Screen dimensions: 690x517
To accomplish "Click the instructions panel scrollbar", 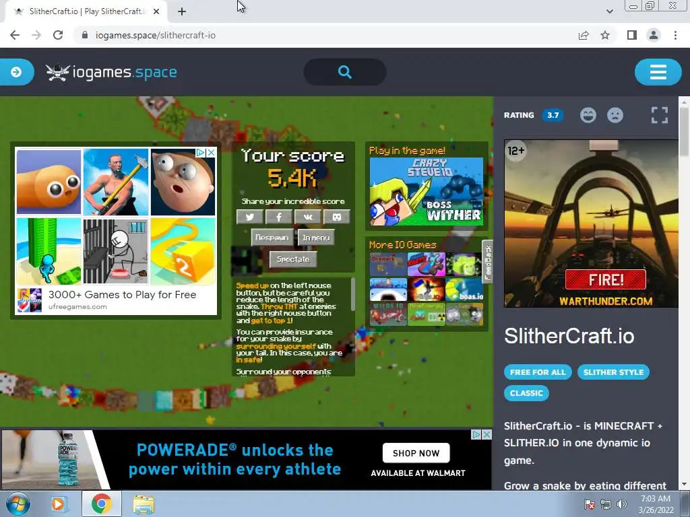I will point(352,294).
